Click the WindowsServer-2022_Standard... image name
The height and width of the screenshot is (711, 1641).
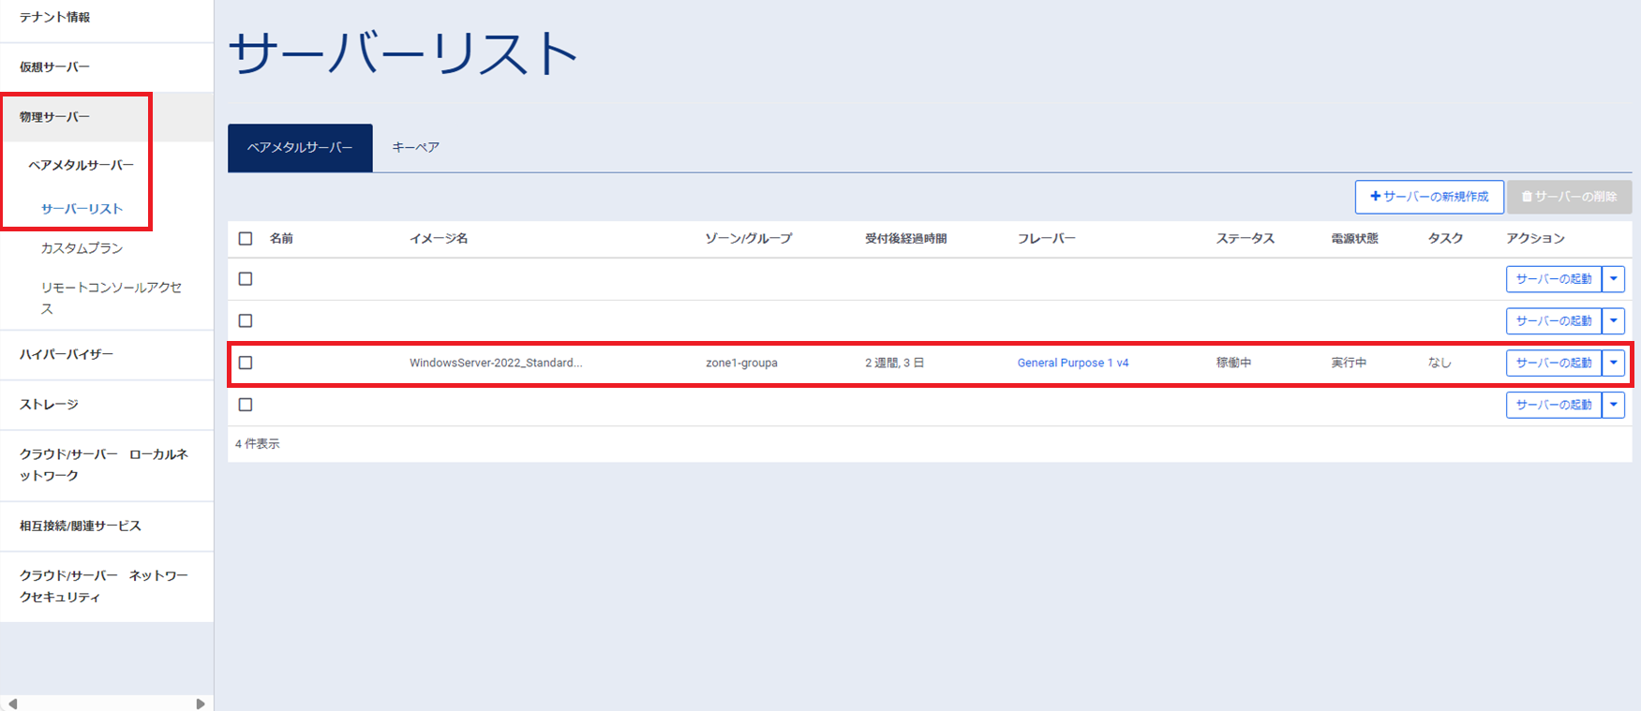coord(496,363)
